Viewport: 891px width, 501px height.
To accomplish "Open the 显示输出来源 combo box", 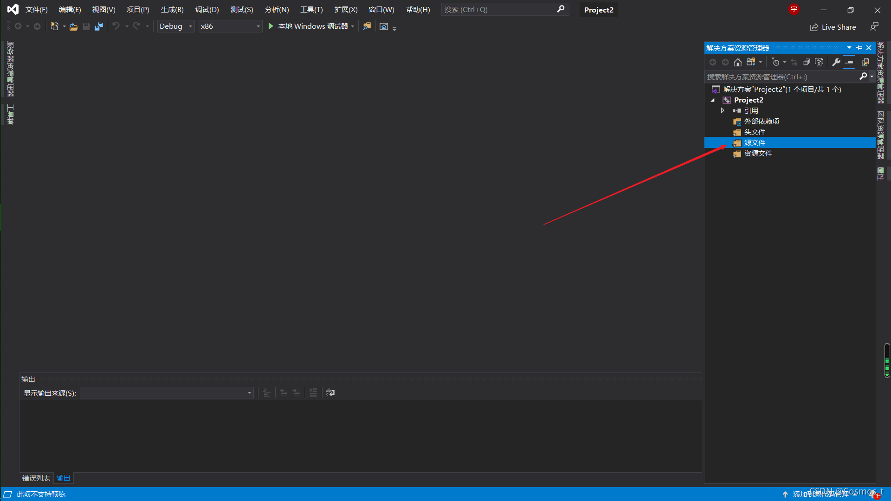I will [167, 393].
